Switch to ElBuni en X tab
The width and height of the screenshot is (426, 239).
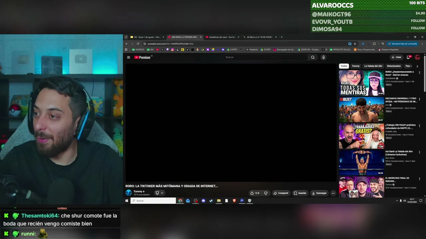click(260, 37)
